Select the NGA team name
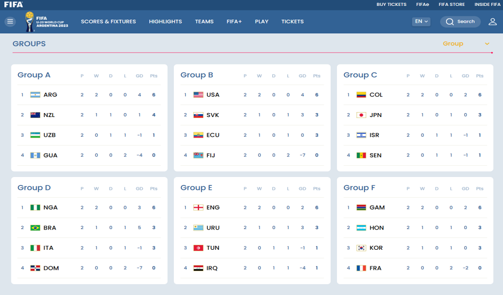503x295 pixels. [51, 207]
